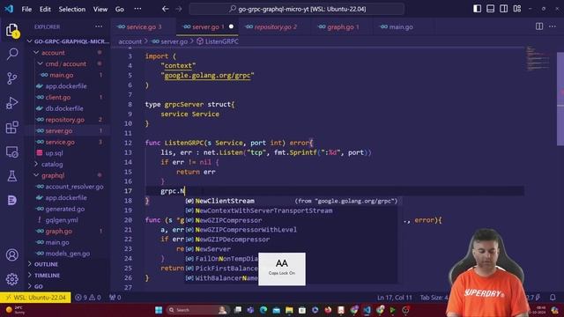
Task: Open Source Control view icon
Action: (12, 78)
